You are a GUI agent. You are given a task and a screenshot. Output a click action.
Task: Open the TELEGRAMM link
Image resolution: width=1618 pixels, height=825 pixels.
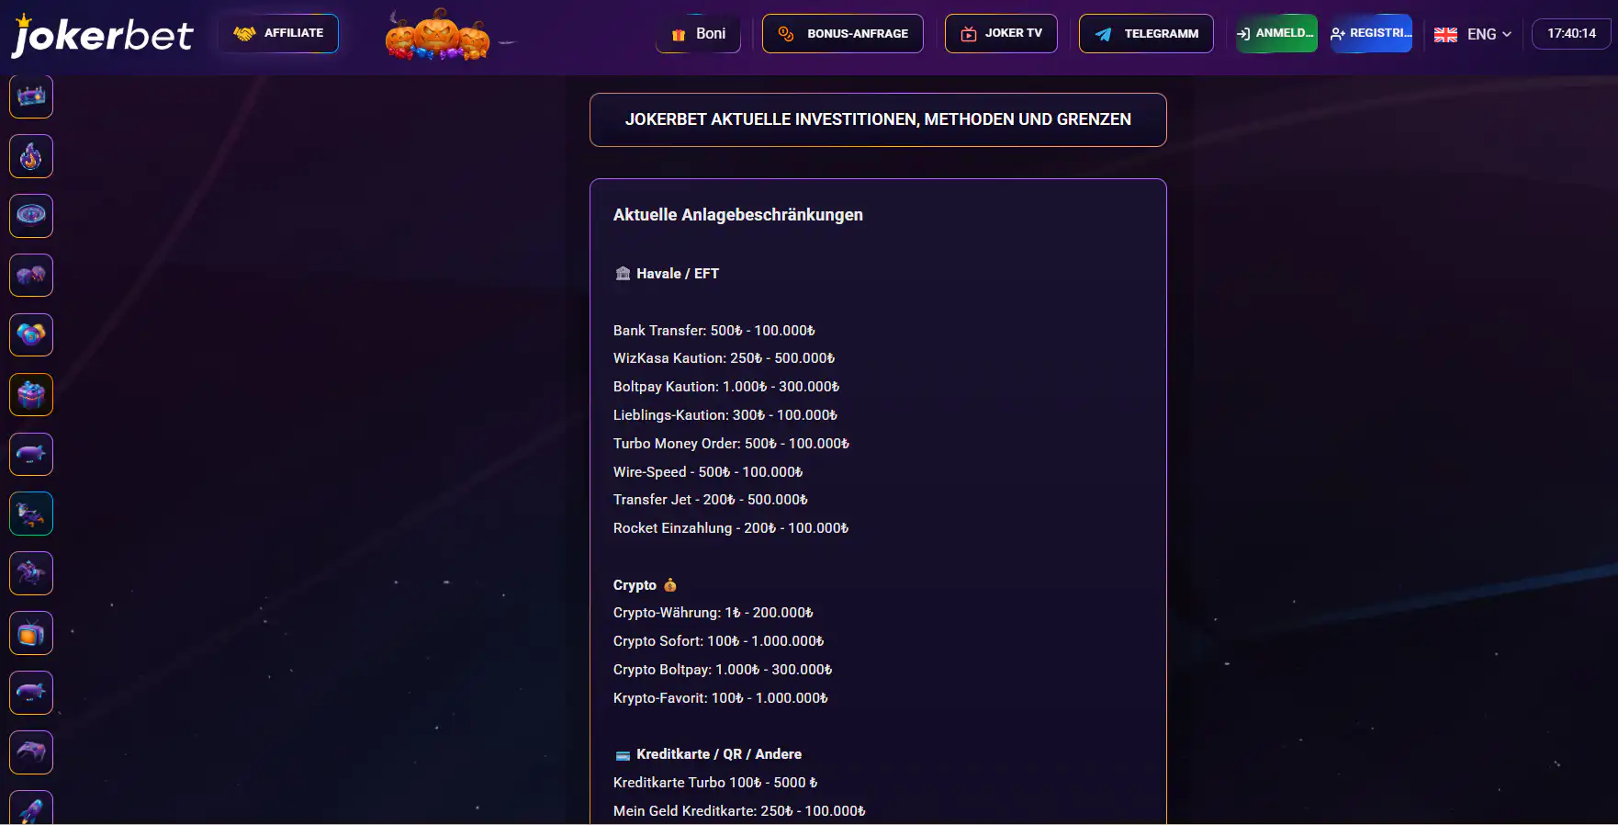(x=1146, y=34)
